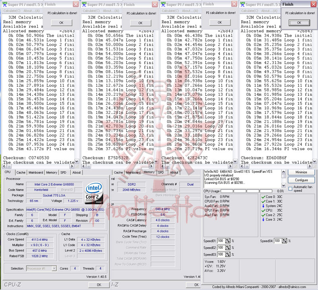Click the third Super PI window app icon
Image resolution: width=318 pixels, height=290 pixels.
tap(163, 4)
